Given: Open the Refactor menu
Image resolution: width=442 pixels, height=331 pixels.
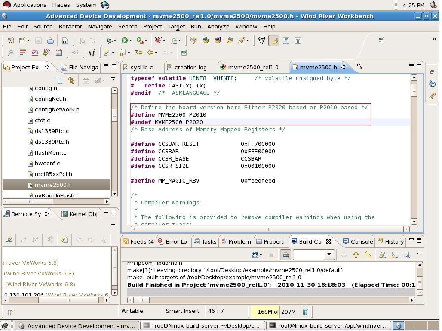Looking at the screenshot, I should click(x=70, y=26).
